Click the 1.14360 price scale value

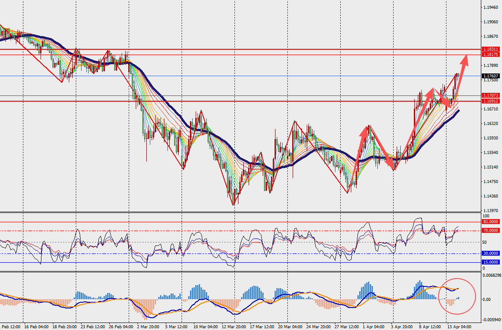point(491,196)
